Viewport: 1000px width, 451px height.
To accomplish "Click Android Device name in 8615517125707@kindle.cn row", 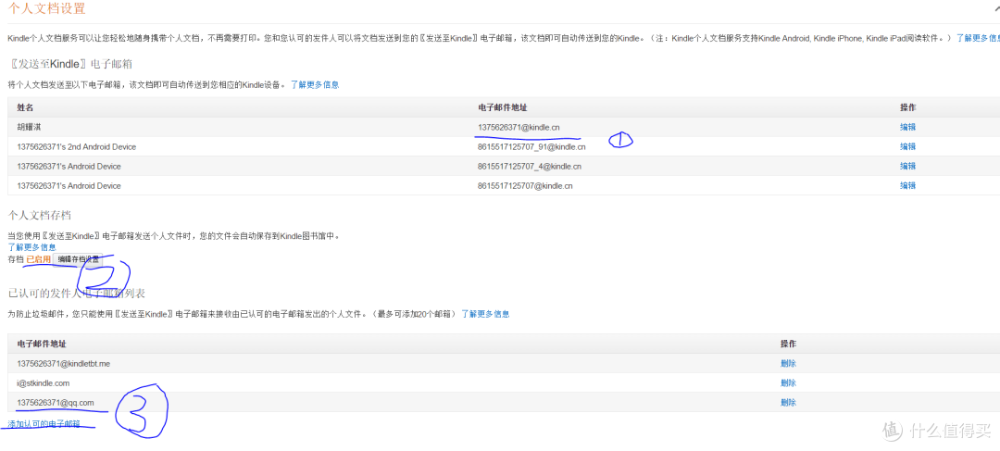I will tap(69, 185).
